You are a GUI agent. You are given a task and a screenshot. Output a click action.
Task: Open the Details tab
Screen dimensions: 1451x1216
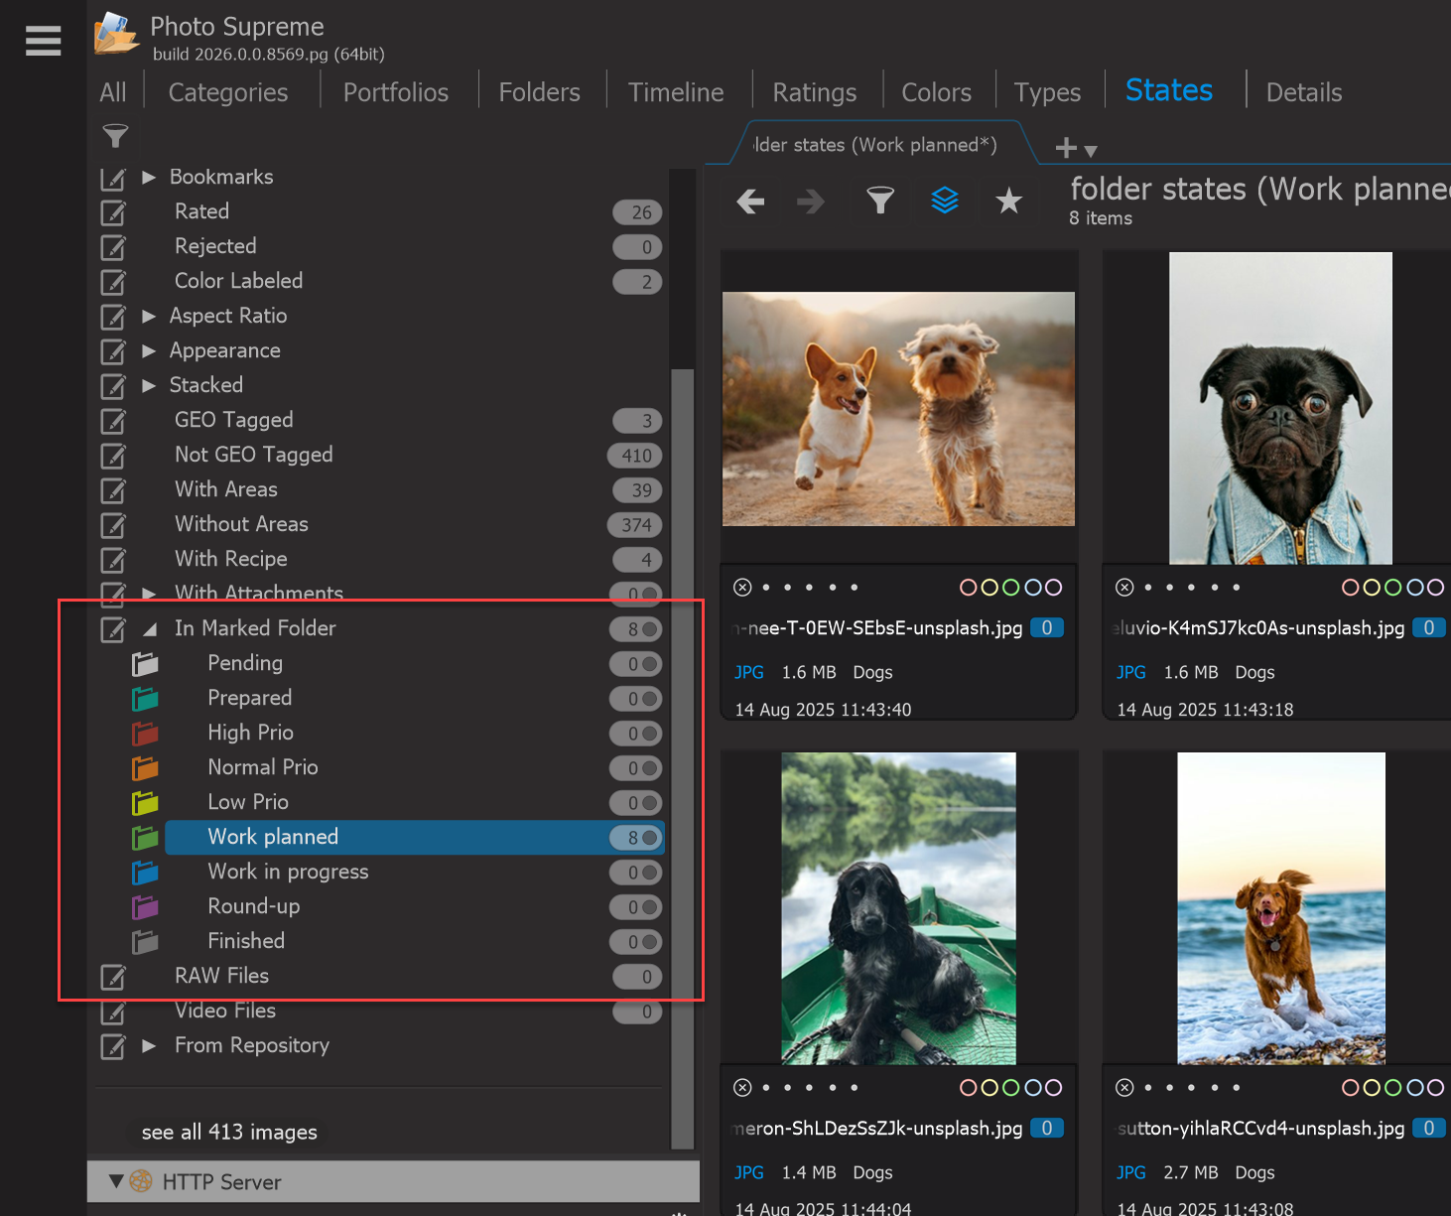coord(1304,92)
